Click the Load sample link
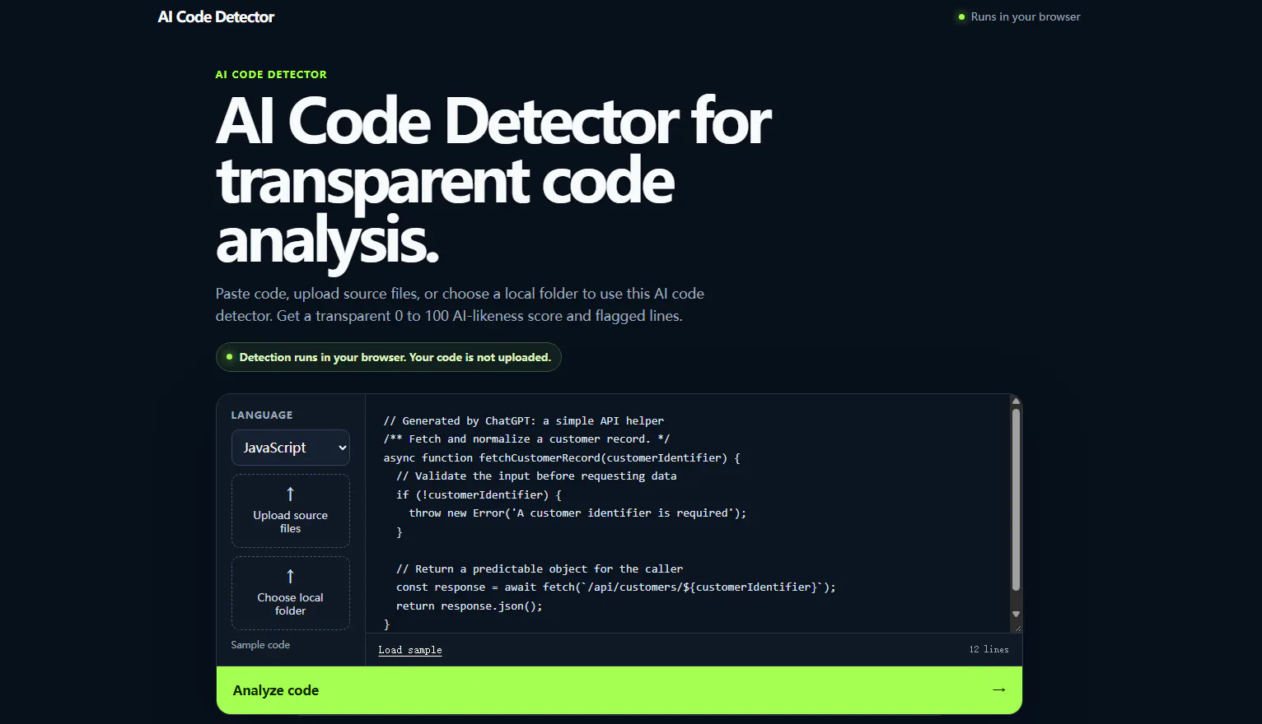 (410, 650)
